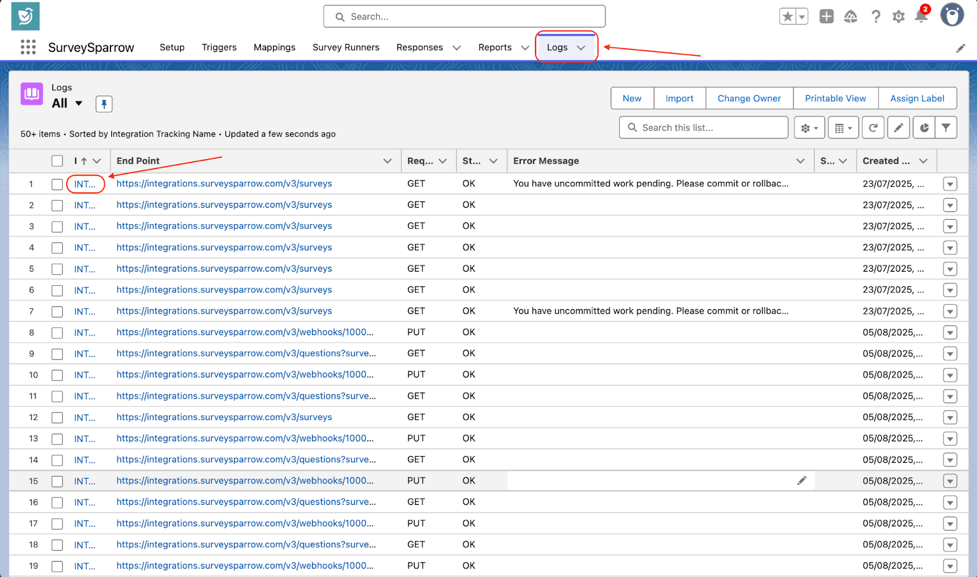Select checkbox for row 1

click(x=57, y=184)
